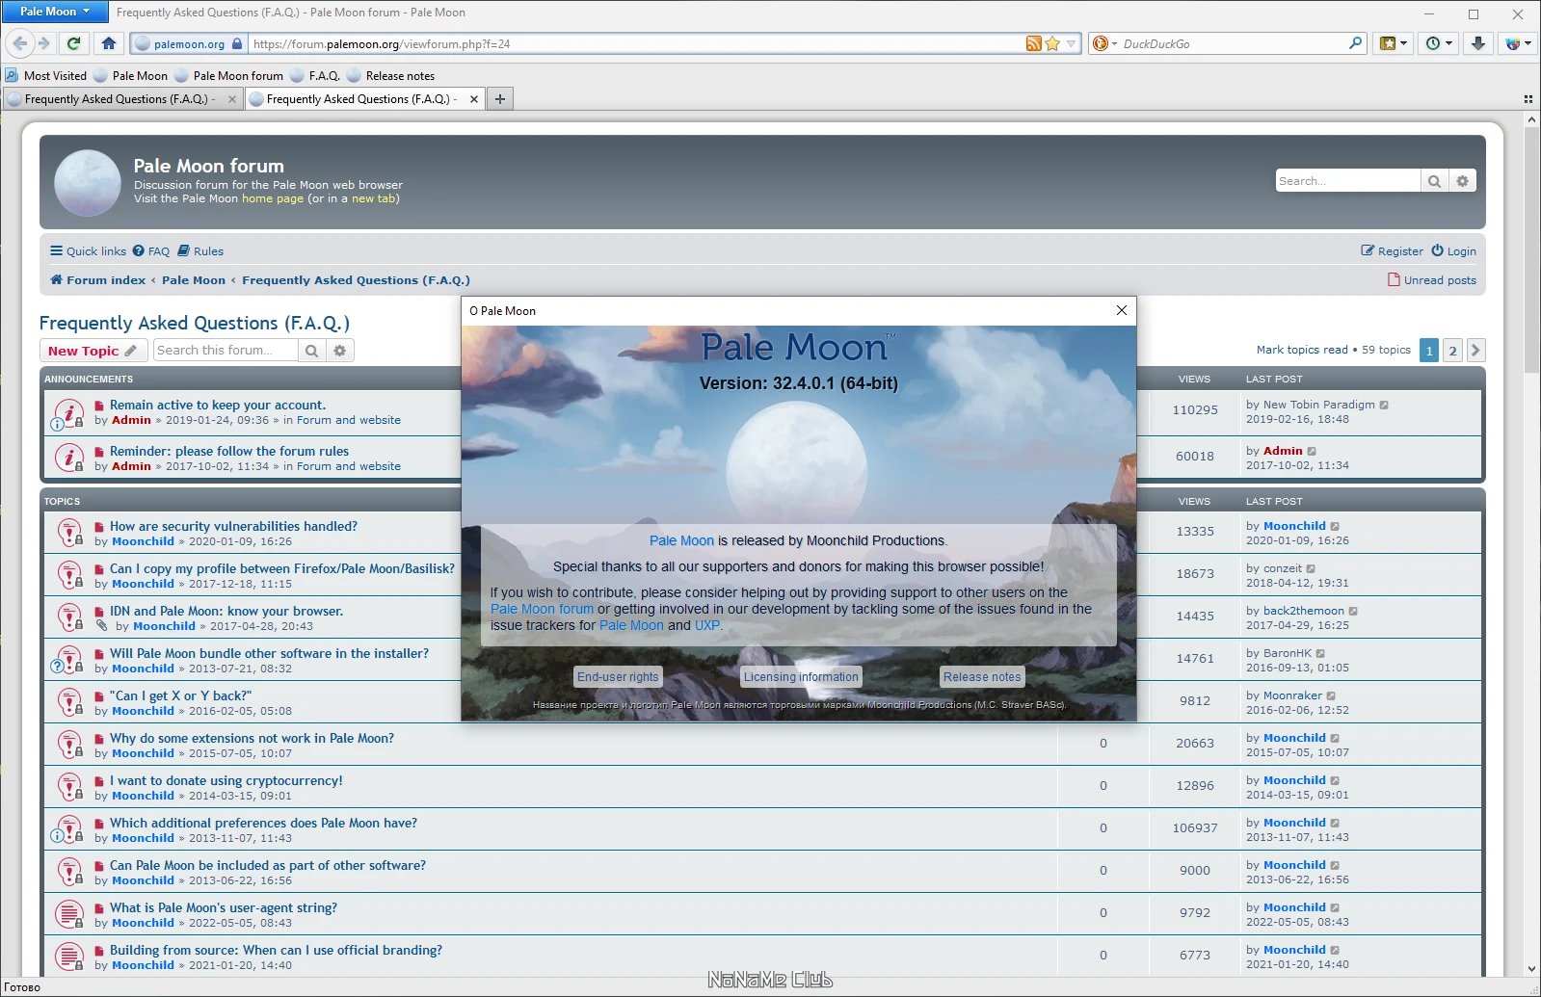Go to the browser home page

[109, 43]
